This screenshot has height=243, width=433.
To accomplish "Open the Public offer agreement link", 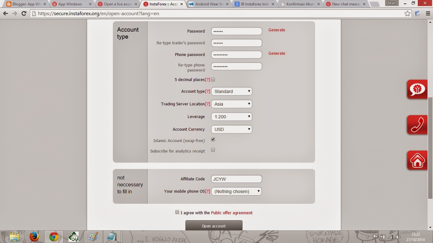I will pos(232,213).
